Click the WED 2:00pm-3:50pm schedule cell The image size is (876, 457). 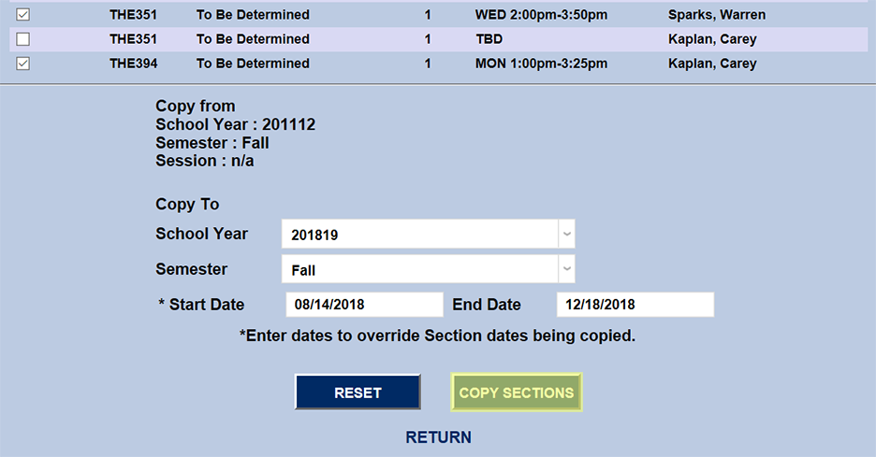point(542,15)
